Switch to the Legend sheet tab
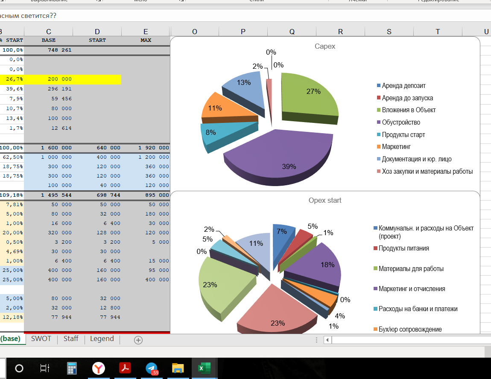 coord(102,338)
